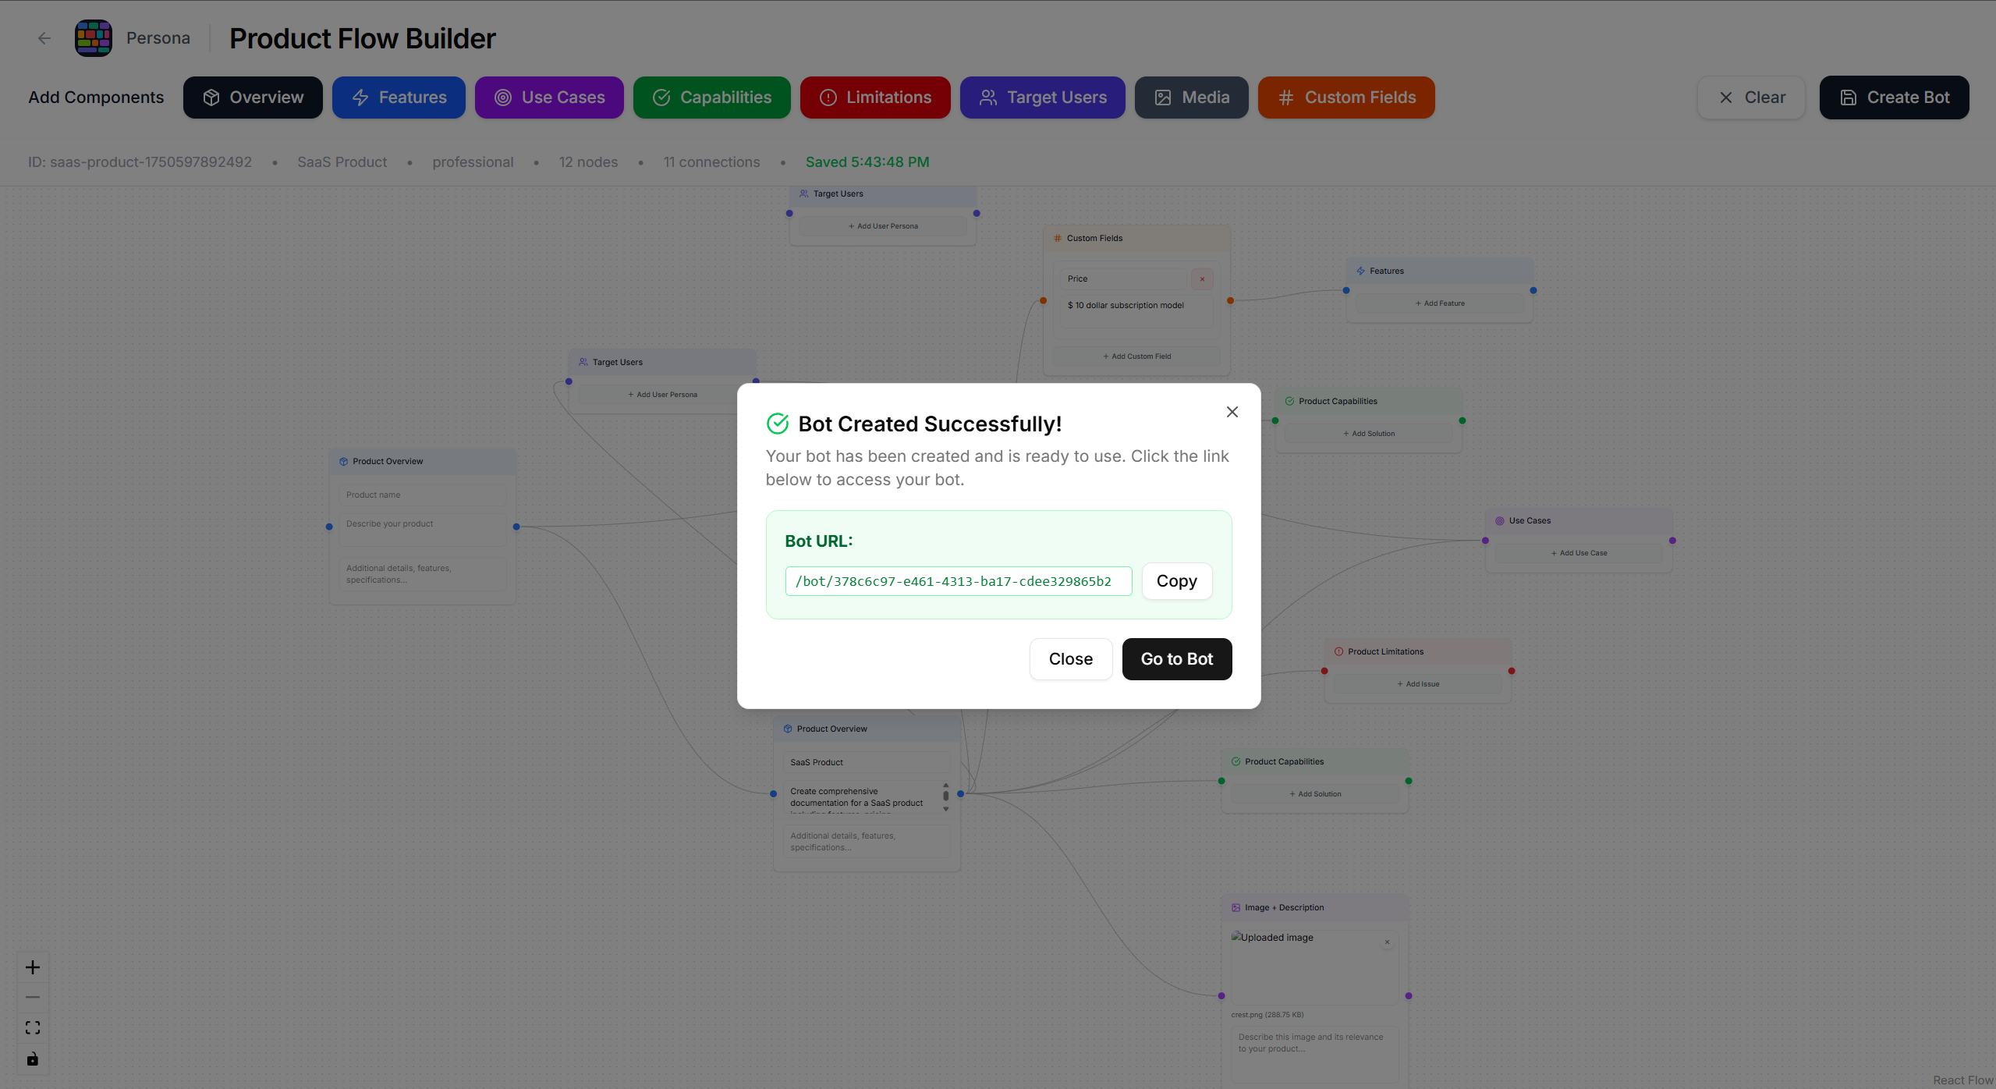Remove the Price custom field

click(1202, 279)
